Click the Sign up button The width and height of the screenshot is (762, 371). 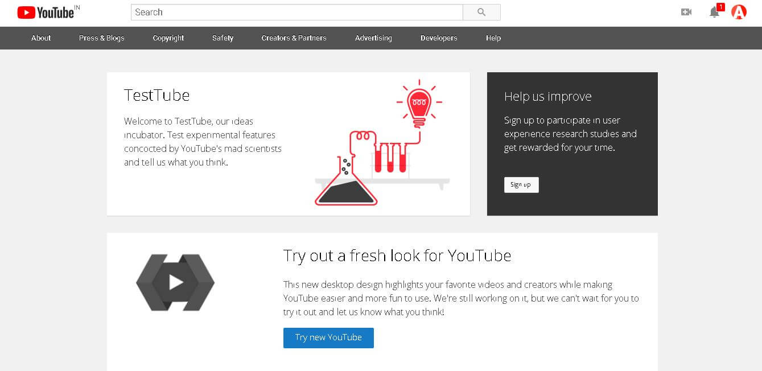tap(521, 185)
